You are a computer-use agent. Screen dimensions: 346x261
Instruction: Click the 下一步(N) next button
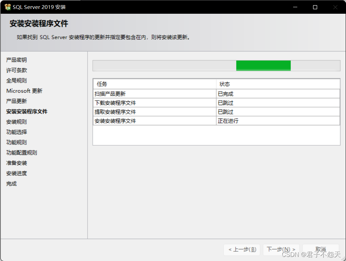pyautogui.click(x=281, y=250)
